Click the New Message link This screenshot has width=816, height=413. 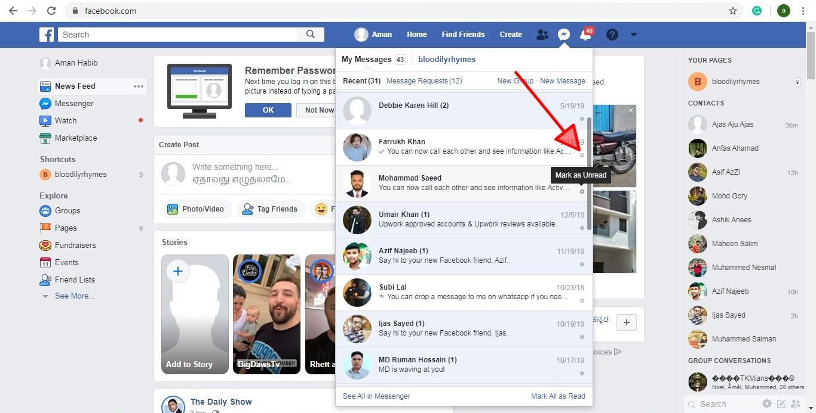click(562, 81)
